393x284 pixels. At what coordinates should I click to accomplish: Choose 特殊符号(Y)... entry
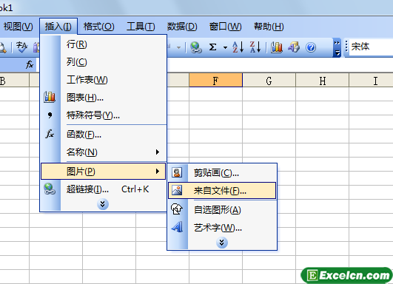(x=104, y=115)
